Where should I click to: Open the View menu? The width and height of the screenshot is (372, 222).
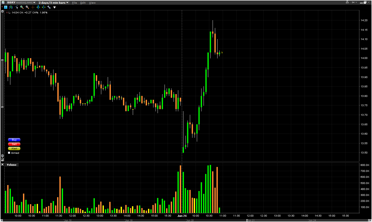tap(92, 3)
